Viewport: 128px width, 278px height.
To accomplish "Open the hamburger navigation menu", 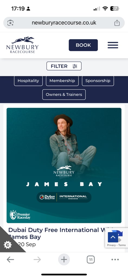I will pyautogui.click(x=113, y=45).
